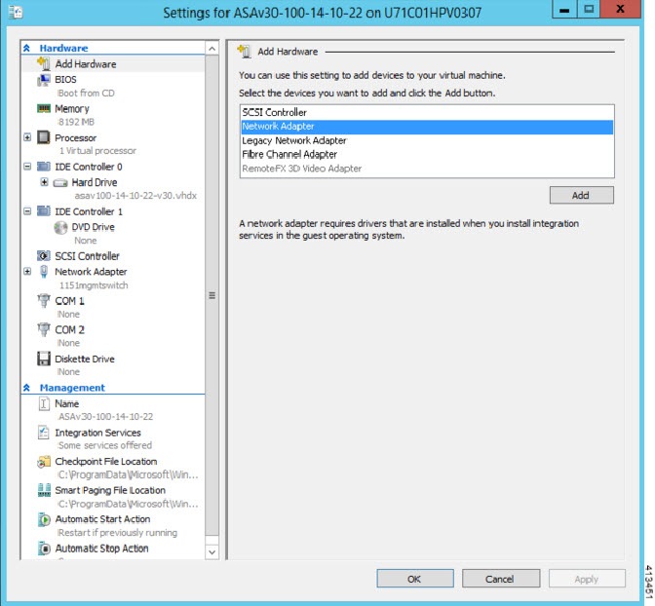Click the Add button

coord(582,195)
